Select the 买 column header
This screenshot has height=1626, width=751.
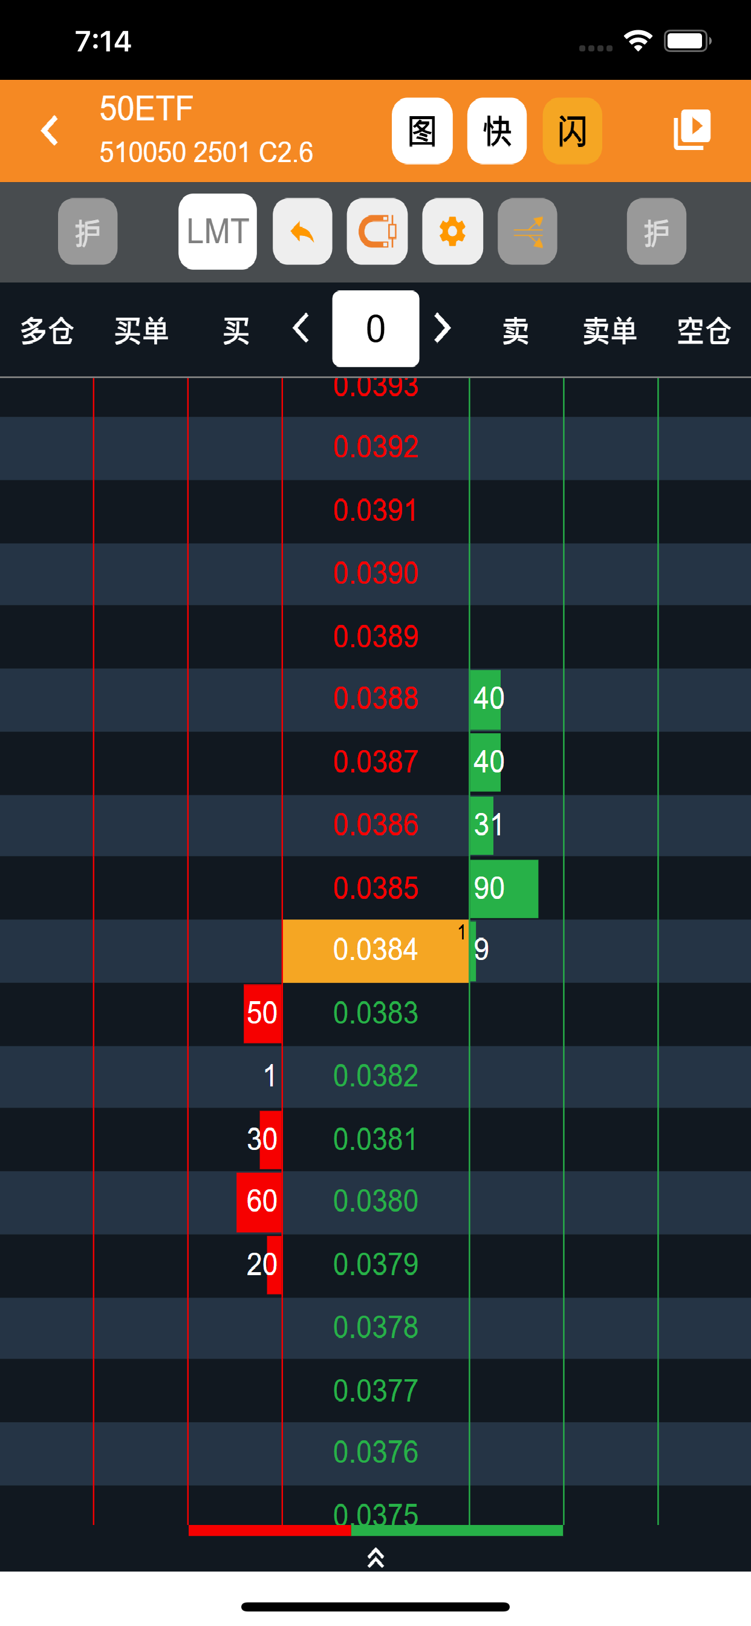tap(236, 330)
